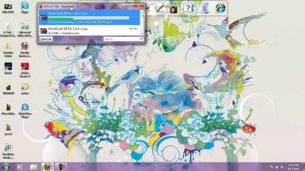Open Windows Media Player from taskbar
This screenshot has width=305, height=171.
point(19,167)
